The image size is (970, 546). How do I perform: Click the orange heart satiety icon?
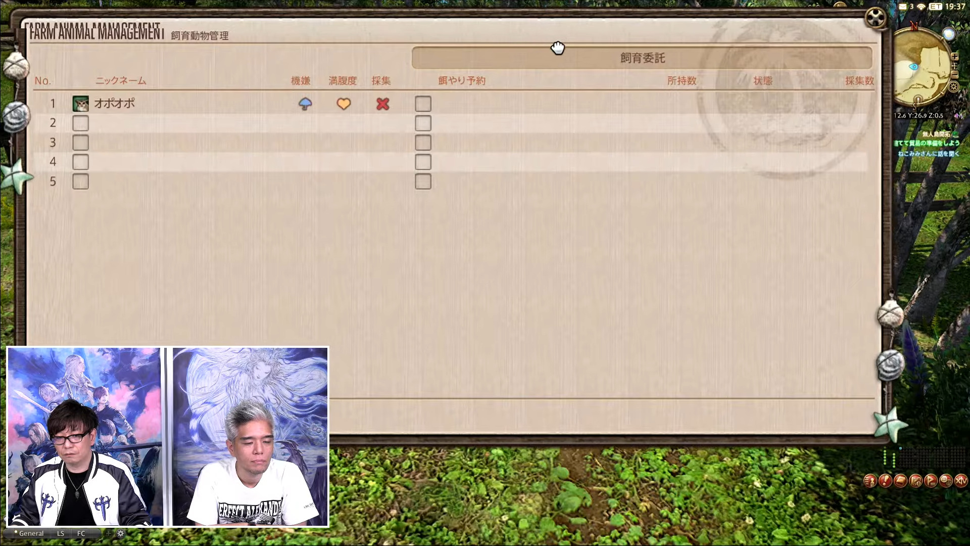pyautogui.click(x=344, y=104)
